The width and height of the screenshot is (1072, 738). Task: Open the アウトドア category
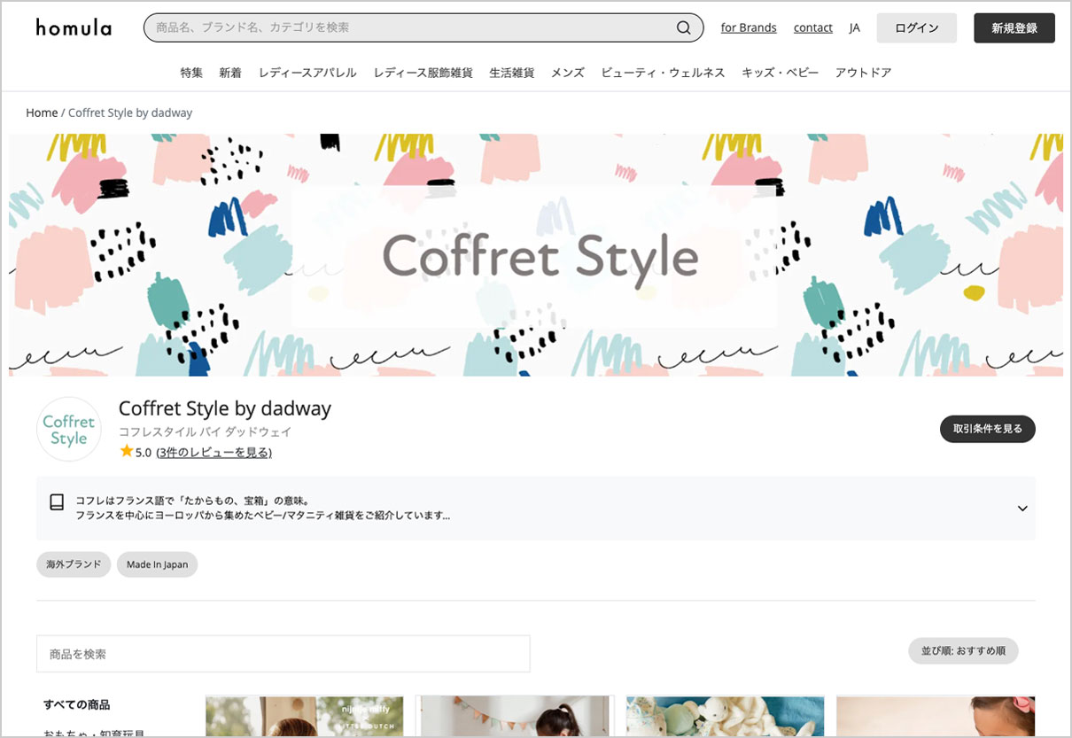[863, 73]
